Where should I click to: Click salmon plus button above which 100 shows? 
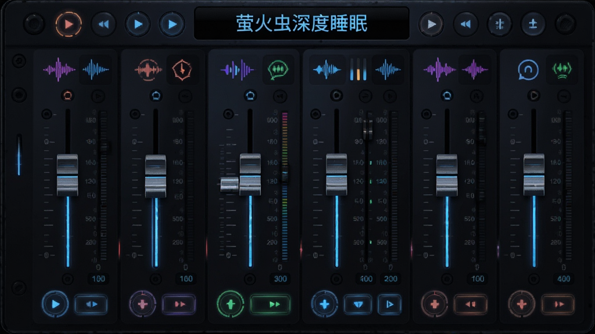point(435,304)
